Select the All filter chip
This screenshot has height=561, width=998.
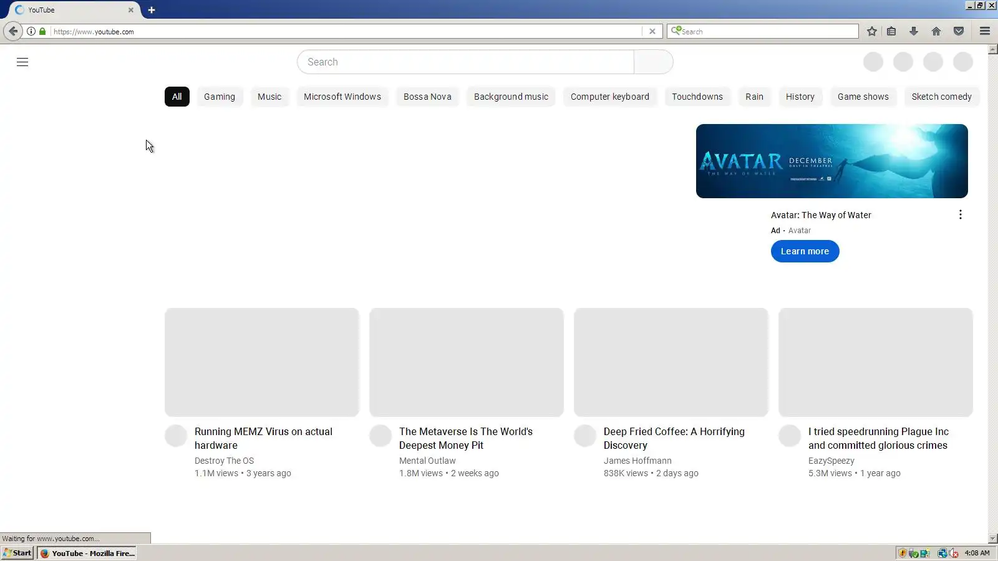click(177, 97)
